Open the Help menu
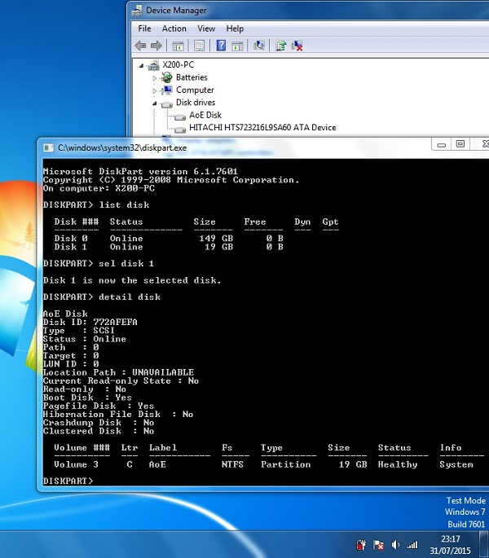 [x=235, y=29]
